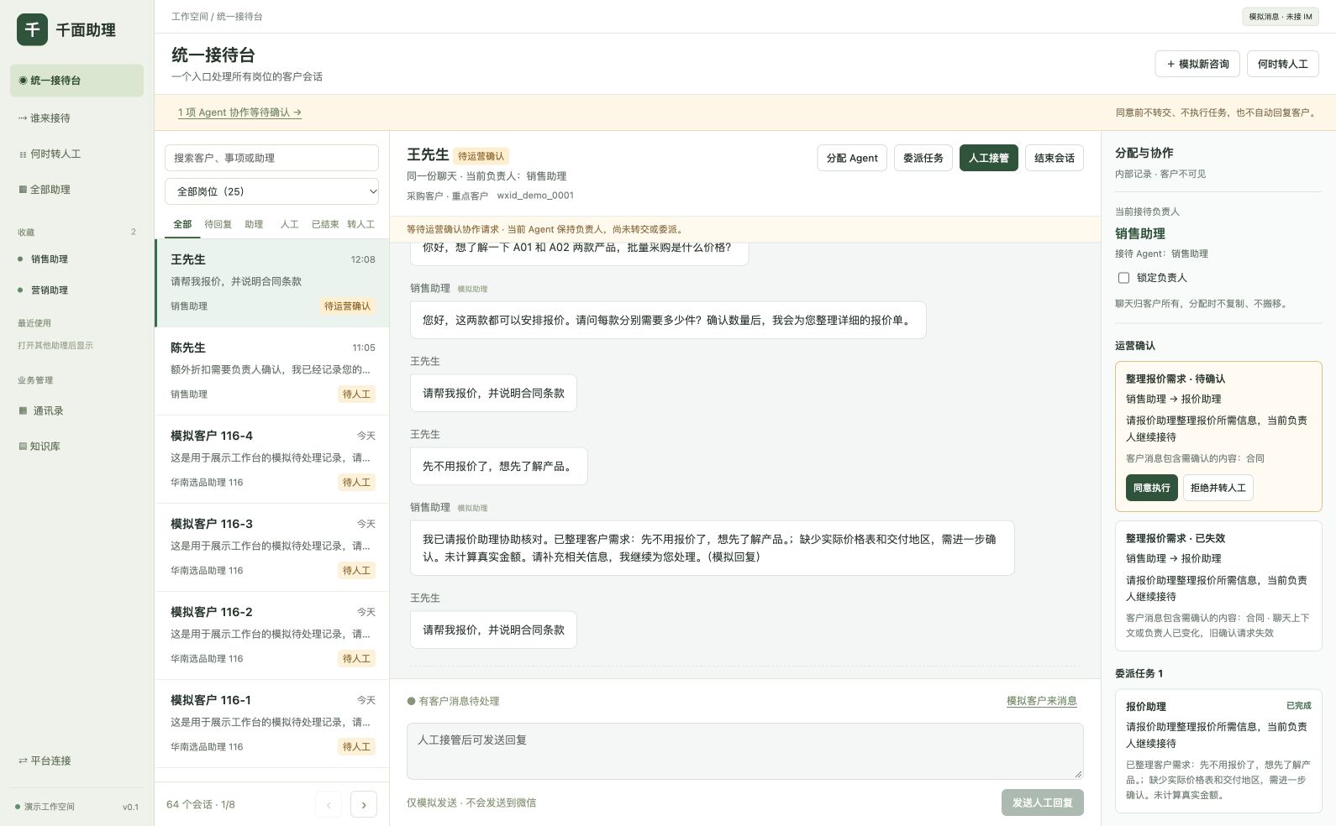The image size is (1336, 826).
Task: Expand the 全部岗位 (25) dropdown
Action: pyautogui.click(x=271, y=191)
